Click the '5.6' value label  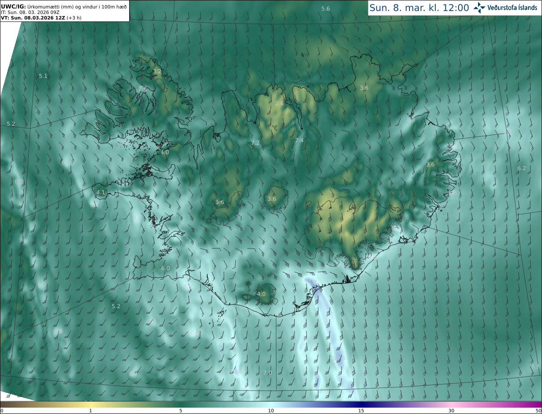click(326, 8)
